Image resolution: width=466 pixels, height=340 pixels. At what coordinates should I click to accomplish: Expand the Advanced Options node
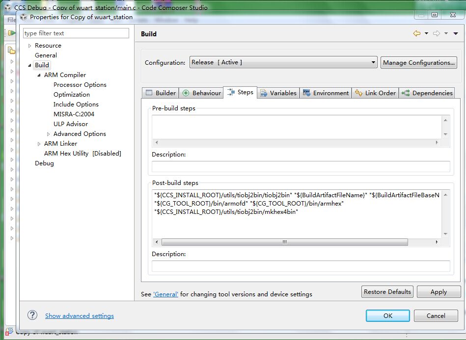[48, 134]
